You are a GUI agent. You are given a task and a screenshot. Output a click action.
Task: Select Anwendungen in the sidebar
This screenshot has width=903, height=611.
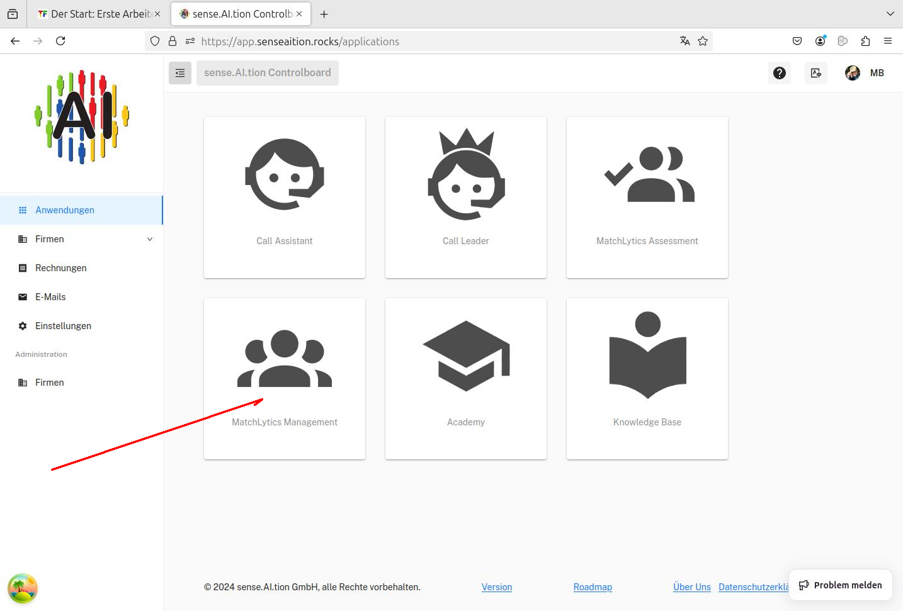[81, 210]
